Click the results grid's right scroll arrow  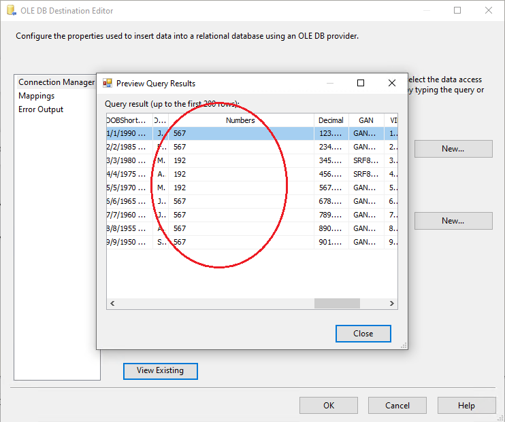tap(392, 304)
